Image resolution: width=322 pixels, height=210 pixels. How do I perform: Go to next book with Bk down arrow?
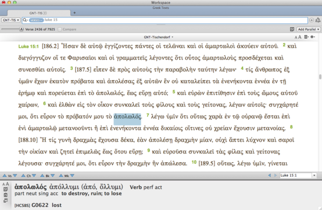click(53, 176)
